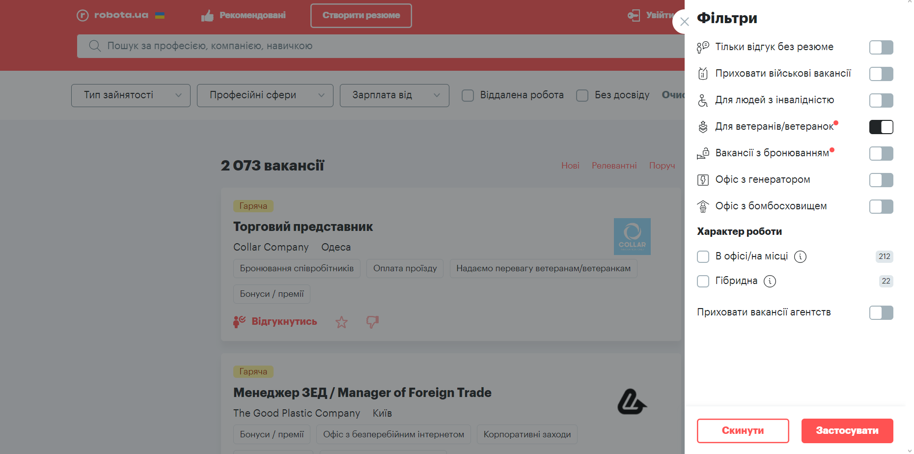The height and width of the screenshot is (454, 914).
Task: Click the robota.ua logo
Action: (x=112, y=15)
